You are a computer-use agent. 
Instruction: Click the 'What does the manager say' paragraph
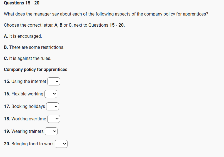(106, 14)
